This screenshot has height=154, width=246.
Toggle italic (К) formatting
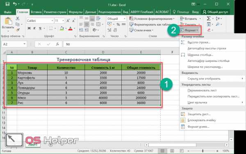(34, 28)
